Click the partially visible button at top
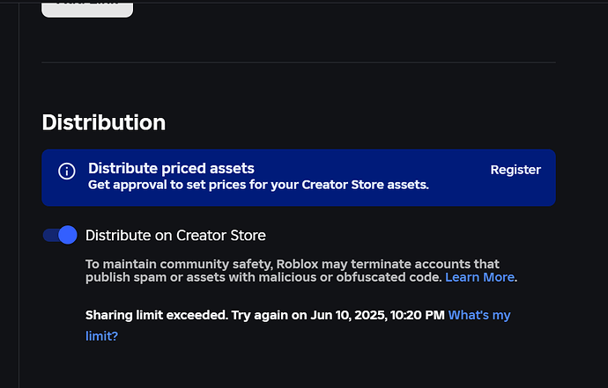608x388 pixels. point(86,7)
